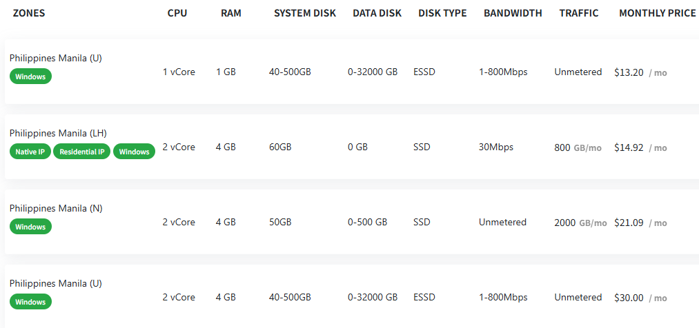
Task: Click Windows badge in Manila (LH) row
Action: click(134, 152)
